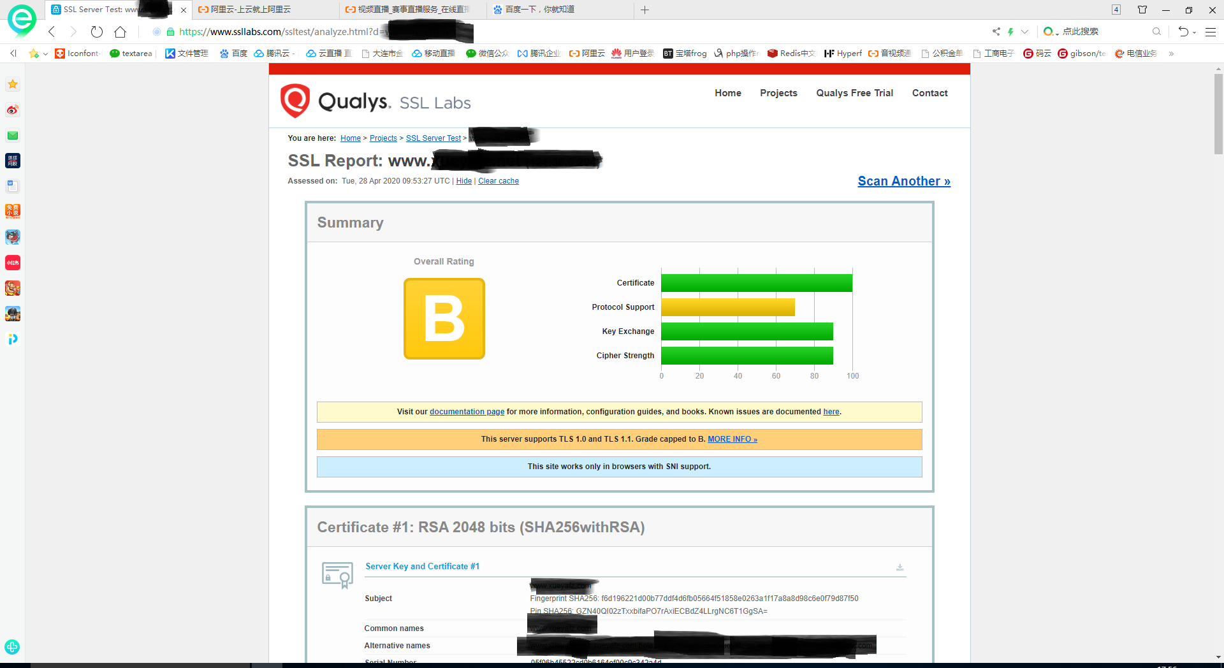1224x668 pixels.
Task: Click the Clear cache link
Action: pos(499,181)
